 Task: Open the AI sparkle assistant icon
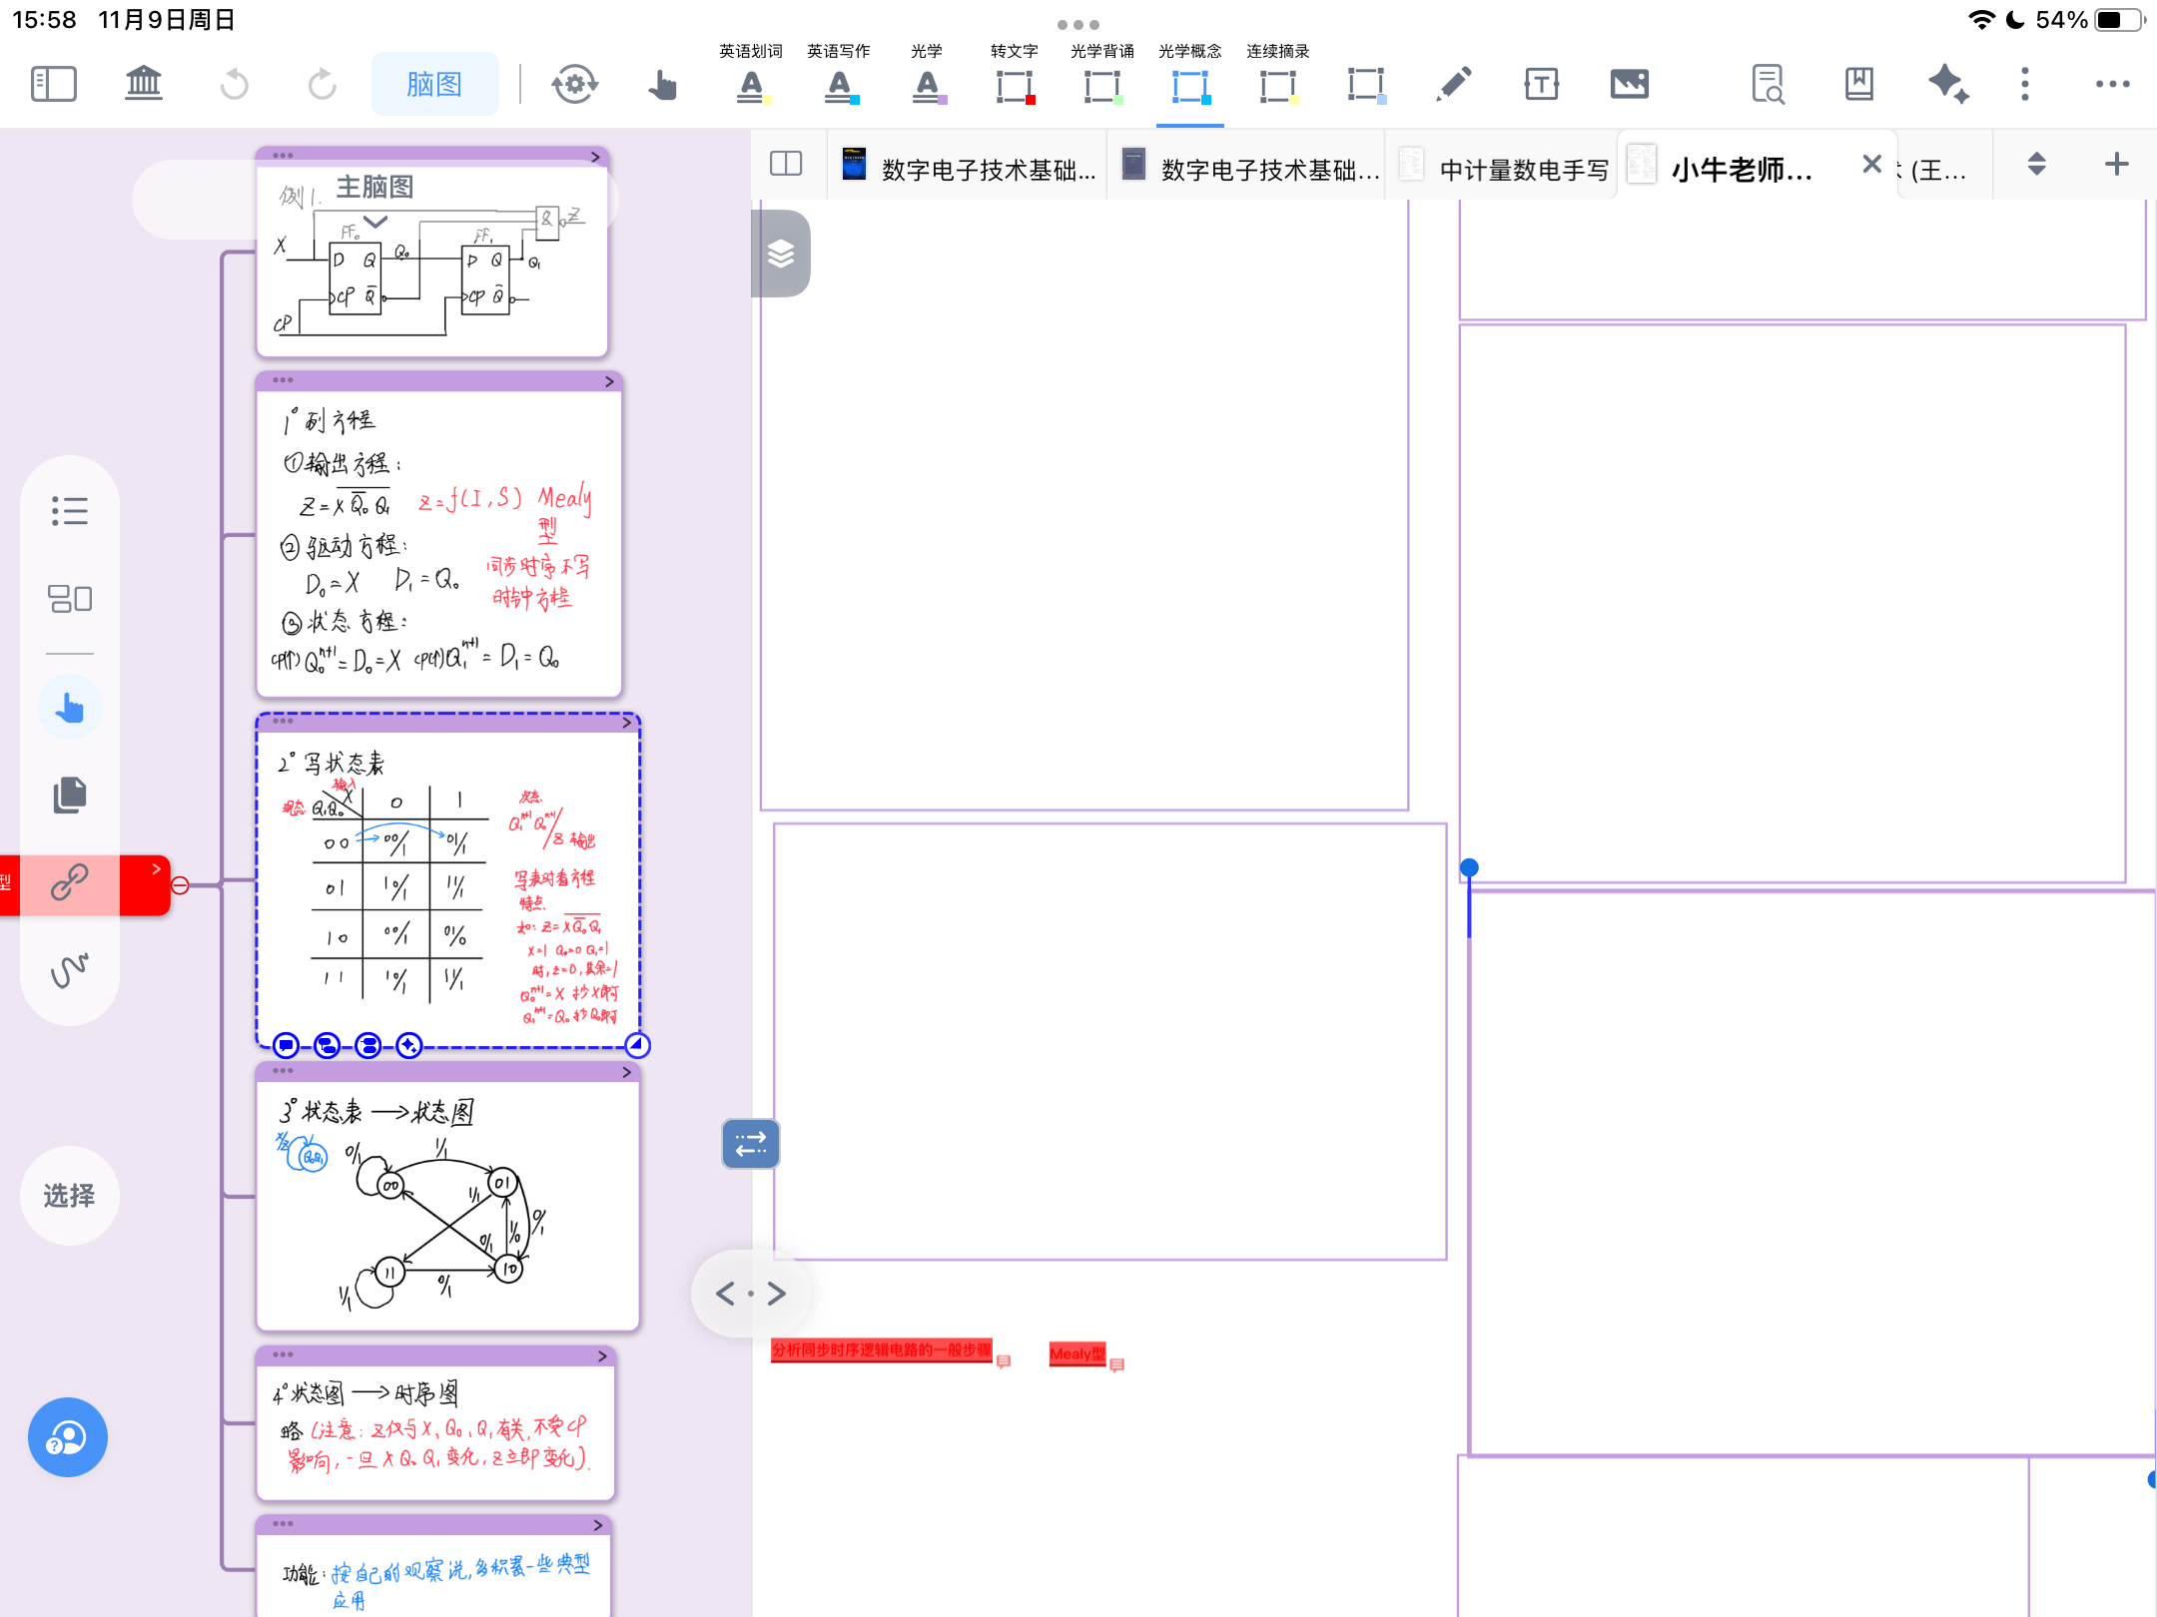pos(1947,84)
